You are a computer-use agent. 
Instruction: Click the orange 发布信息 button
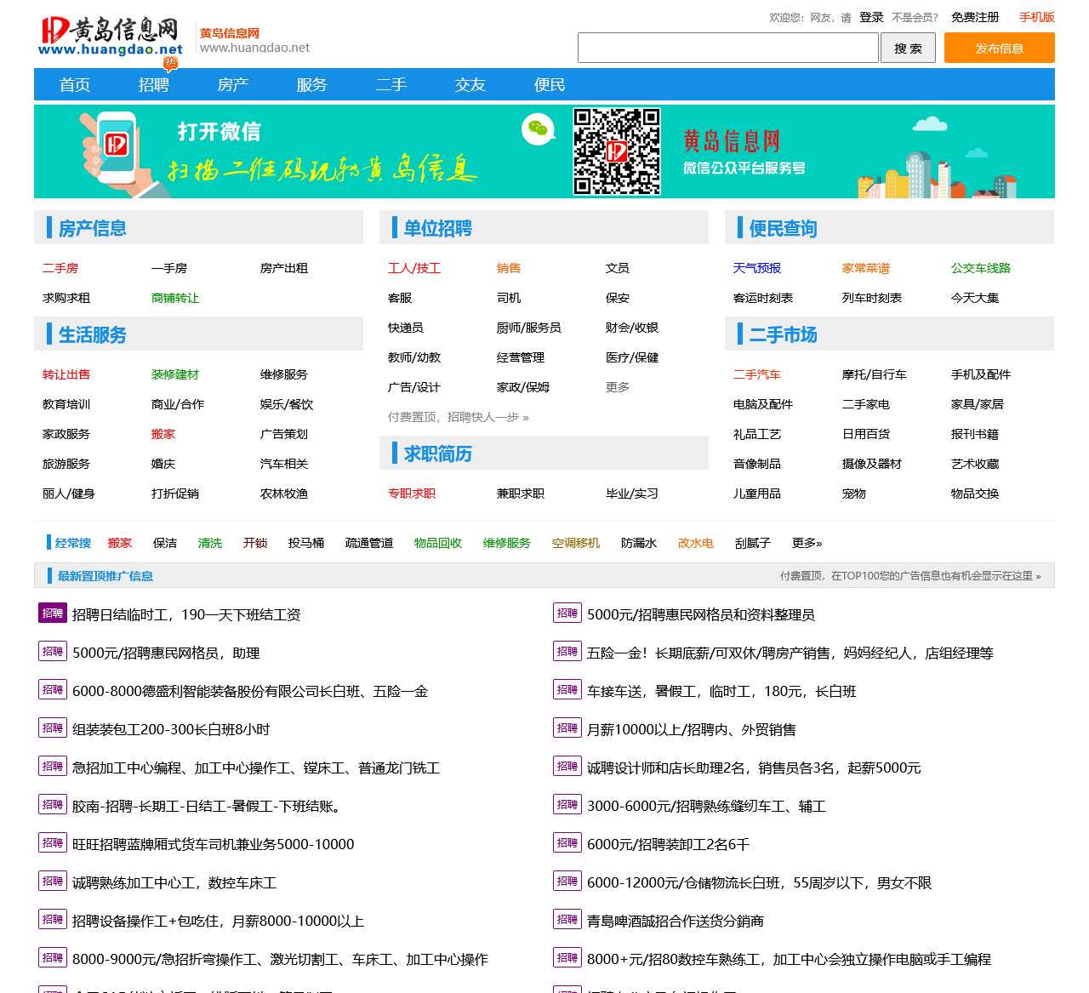coord(999,49)
